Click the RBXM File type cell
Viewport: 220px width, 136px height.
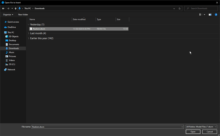click(x=101, y=29)
